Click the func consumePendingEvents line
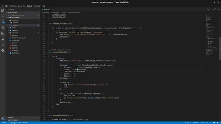 coord(62,115)
